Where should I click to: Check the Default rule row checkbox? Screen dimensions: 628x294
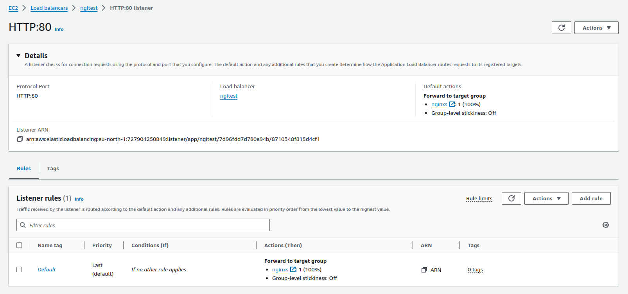pyautogui.click(x=19, y=269)
